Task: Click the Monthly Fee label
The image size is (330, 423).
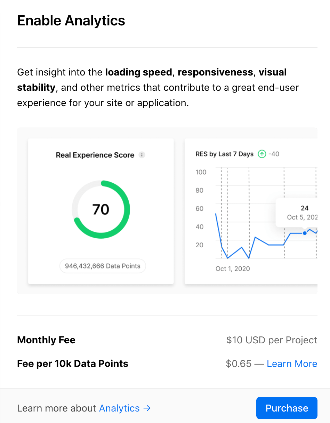Action: tap(46, 340)
